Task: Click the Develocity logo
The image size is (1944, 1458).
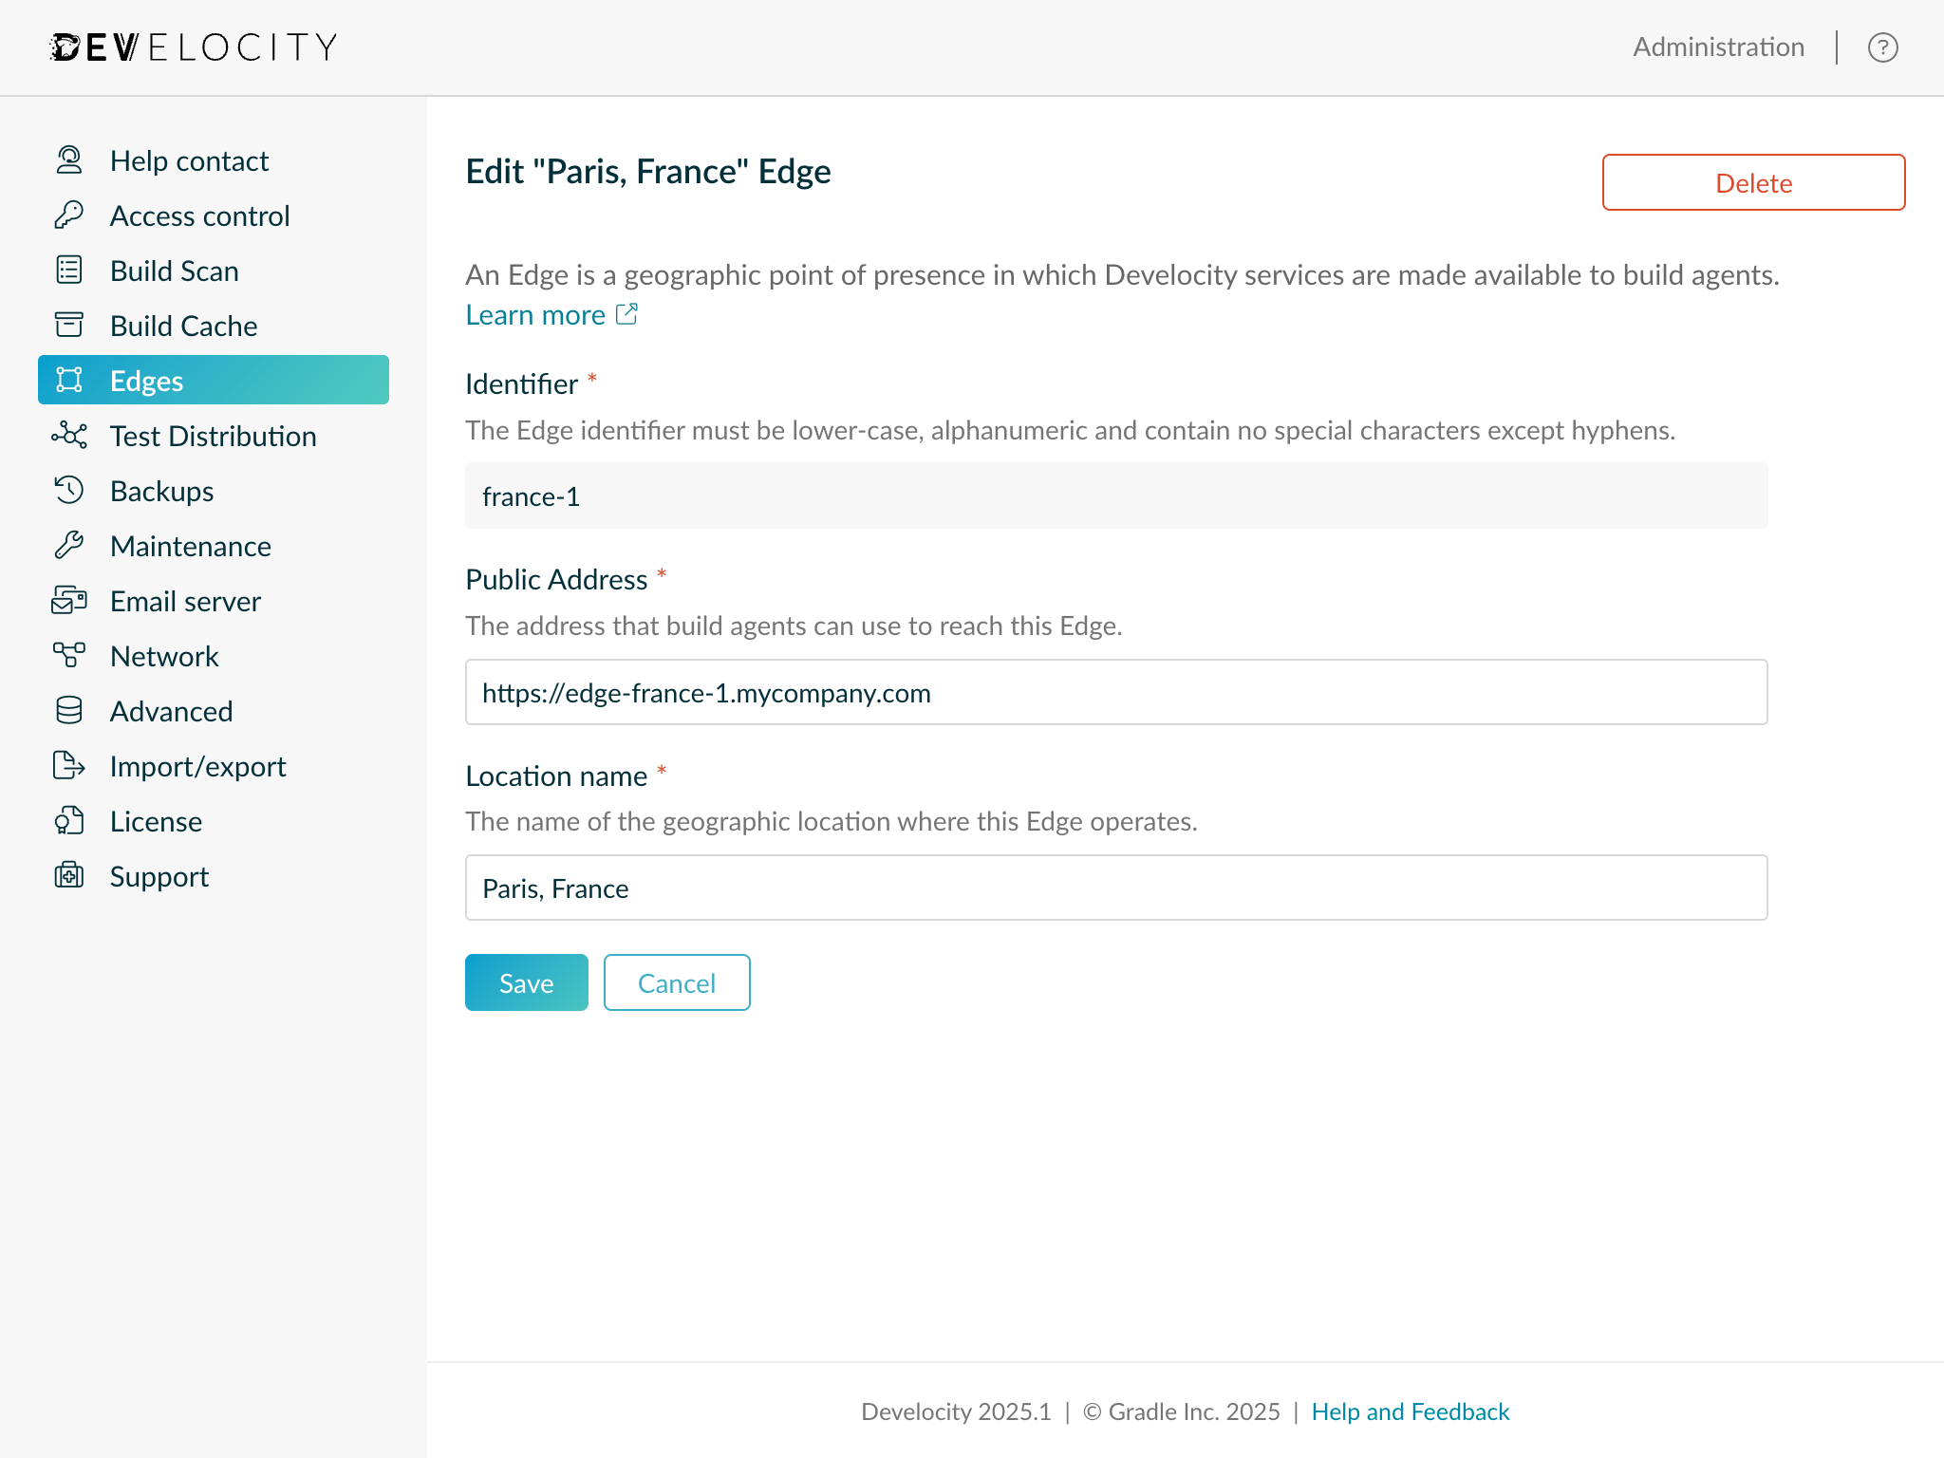Action: click(x=194, y=47)
